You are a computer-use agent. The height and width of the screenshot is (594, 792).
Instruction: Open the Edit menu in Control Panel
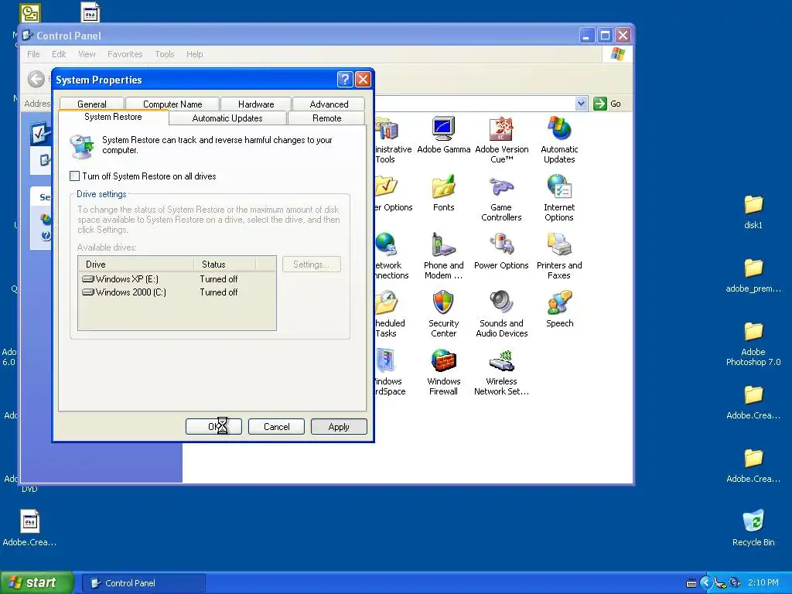click(x=59, y=54)
